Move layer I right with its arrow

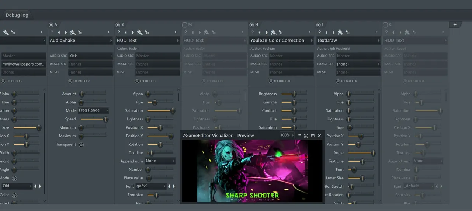point(333,32)
